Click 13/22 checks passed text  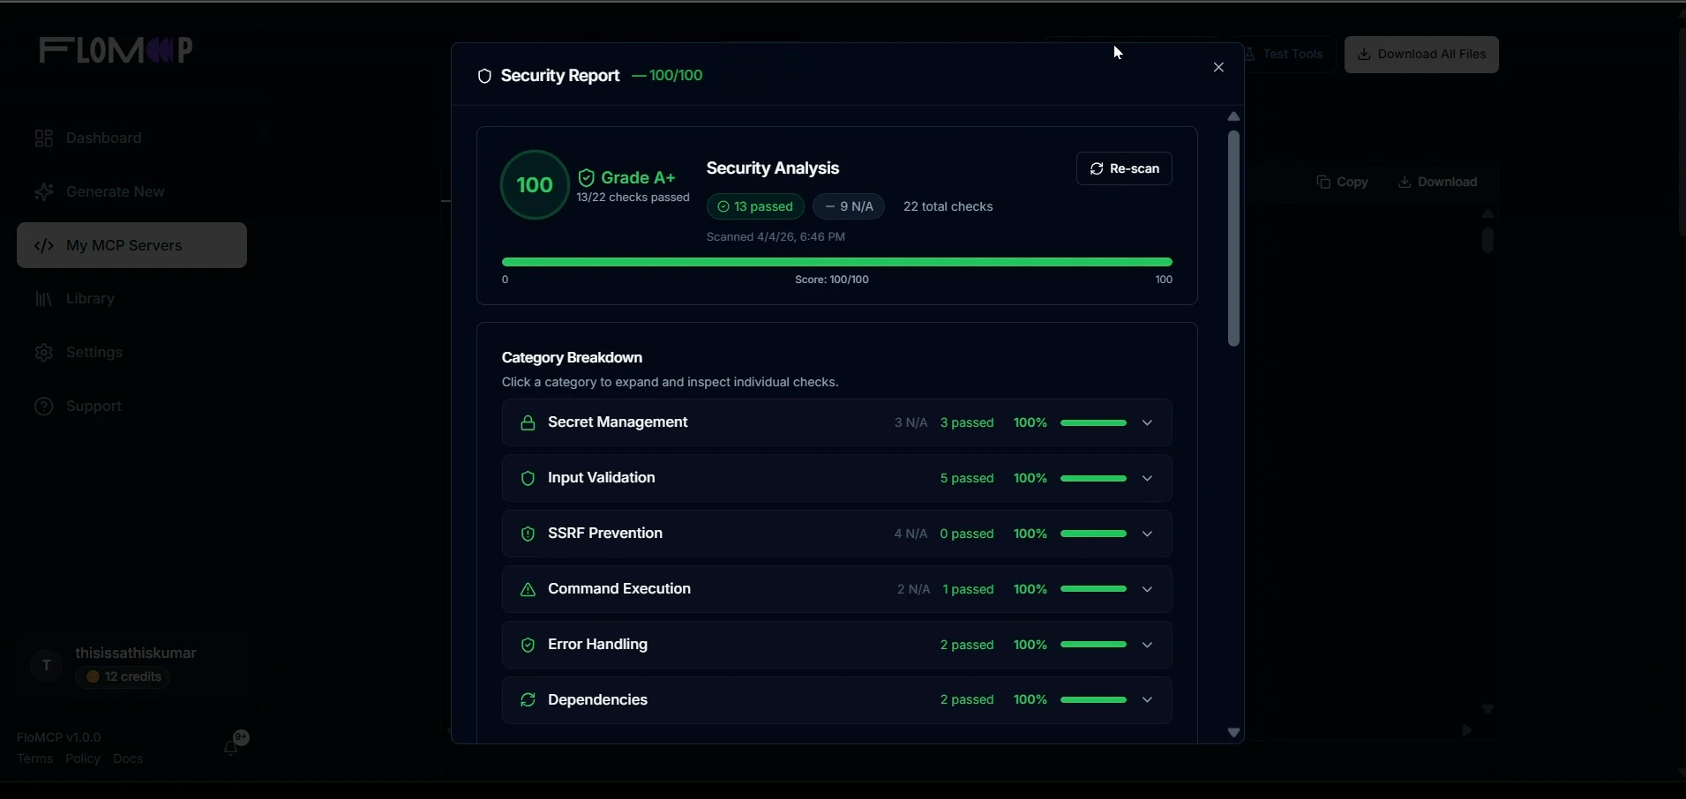[x=633, y=198]
